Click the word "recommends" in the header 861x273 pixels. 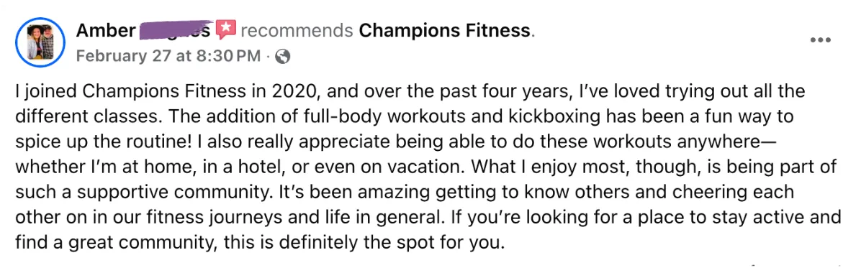click(297, 31)
